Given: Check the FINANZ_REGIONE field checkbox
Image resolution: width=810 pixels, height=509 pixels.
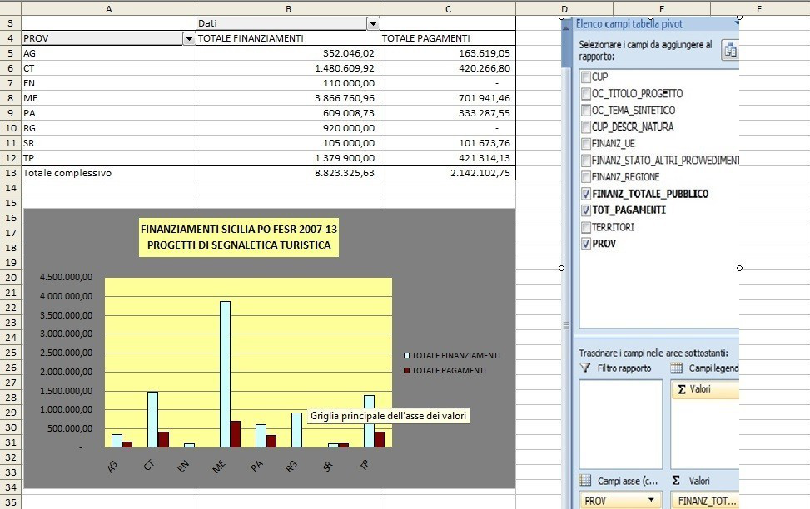Looking at the screenshot, I should coord(586,177).
